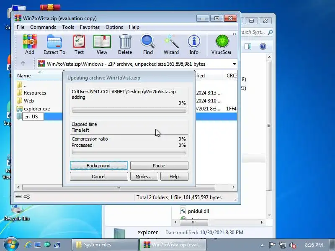Click the muted volume tray icon

(x=292, y=245)
